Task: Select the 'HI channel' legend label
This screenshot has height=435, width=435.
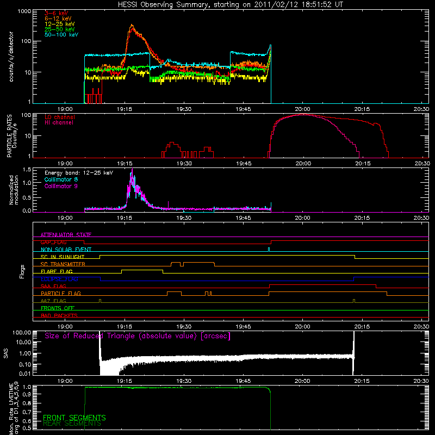Action: [x=59, y=123]
